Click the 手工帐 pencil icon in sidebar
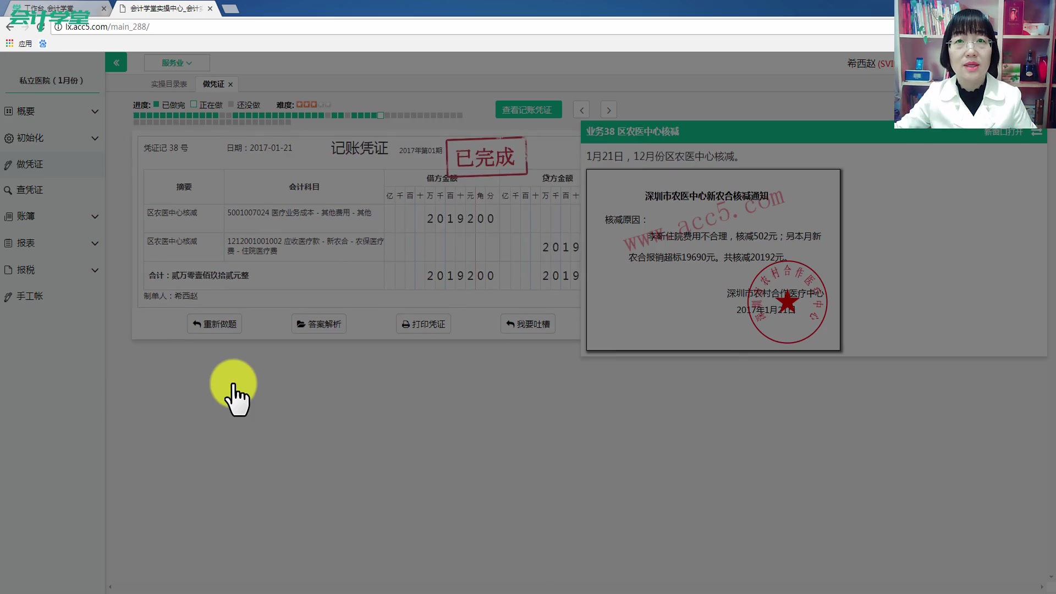The height and width of the screenshot is (594, 1056). [8, 297]
